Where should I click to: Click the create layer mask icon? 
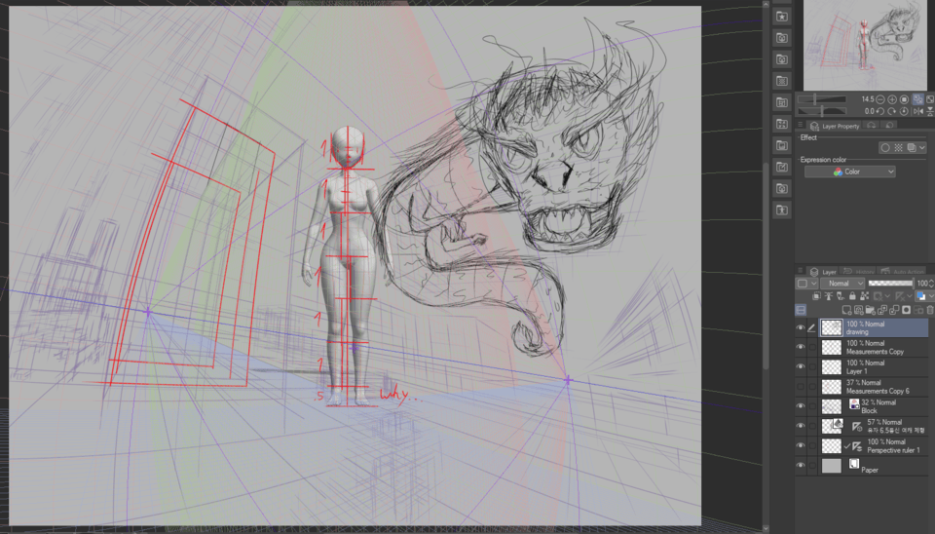point(907,310)
